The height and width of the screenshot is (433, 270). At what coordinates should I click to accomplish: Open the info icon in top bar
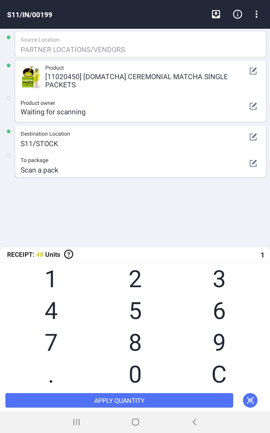tap(238, 14)
